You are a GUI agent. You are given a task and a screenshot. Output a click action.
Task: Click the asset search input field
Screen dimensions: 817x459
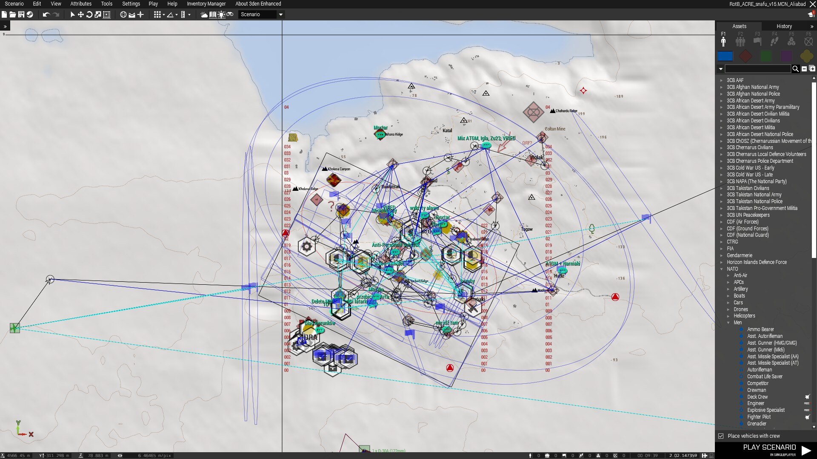coord(757,69)
